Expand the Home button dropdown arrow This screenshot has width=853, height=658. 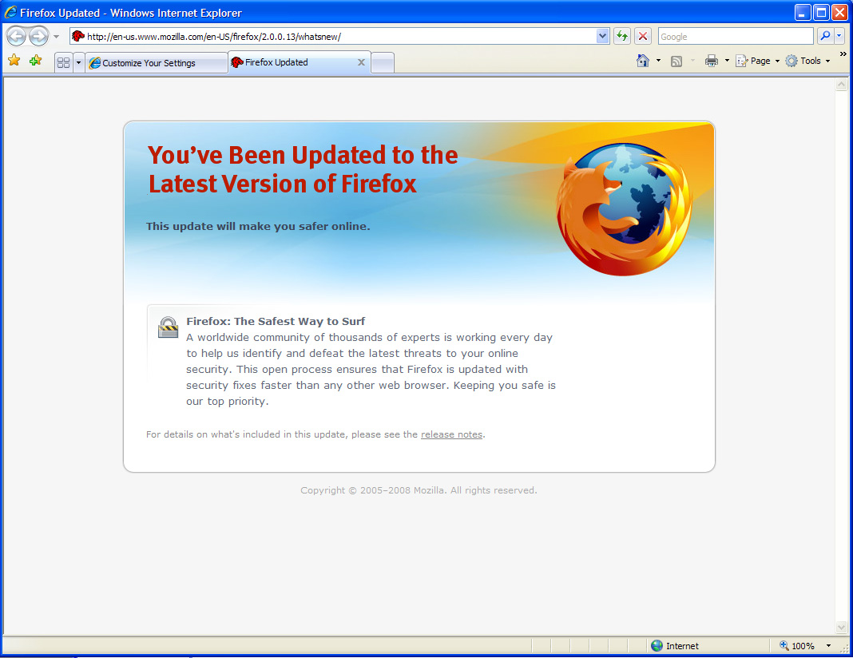(658, 61)
